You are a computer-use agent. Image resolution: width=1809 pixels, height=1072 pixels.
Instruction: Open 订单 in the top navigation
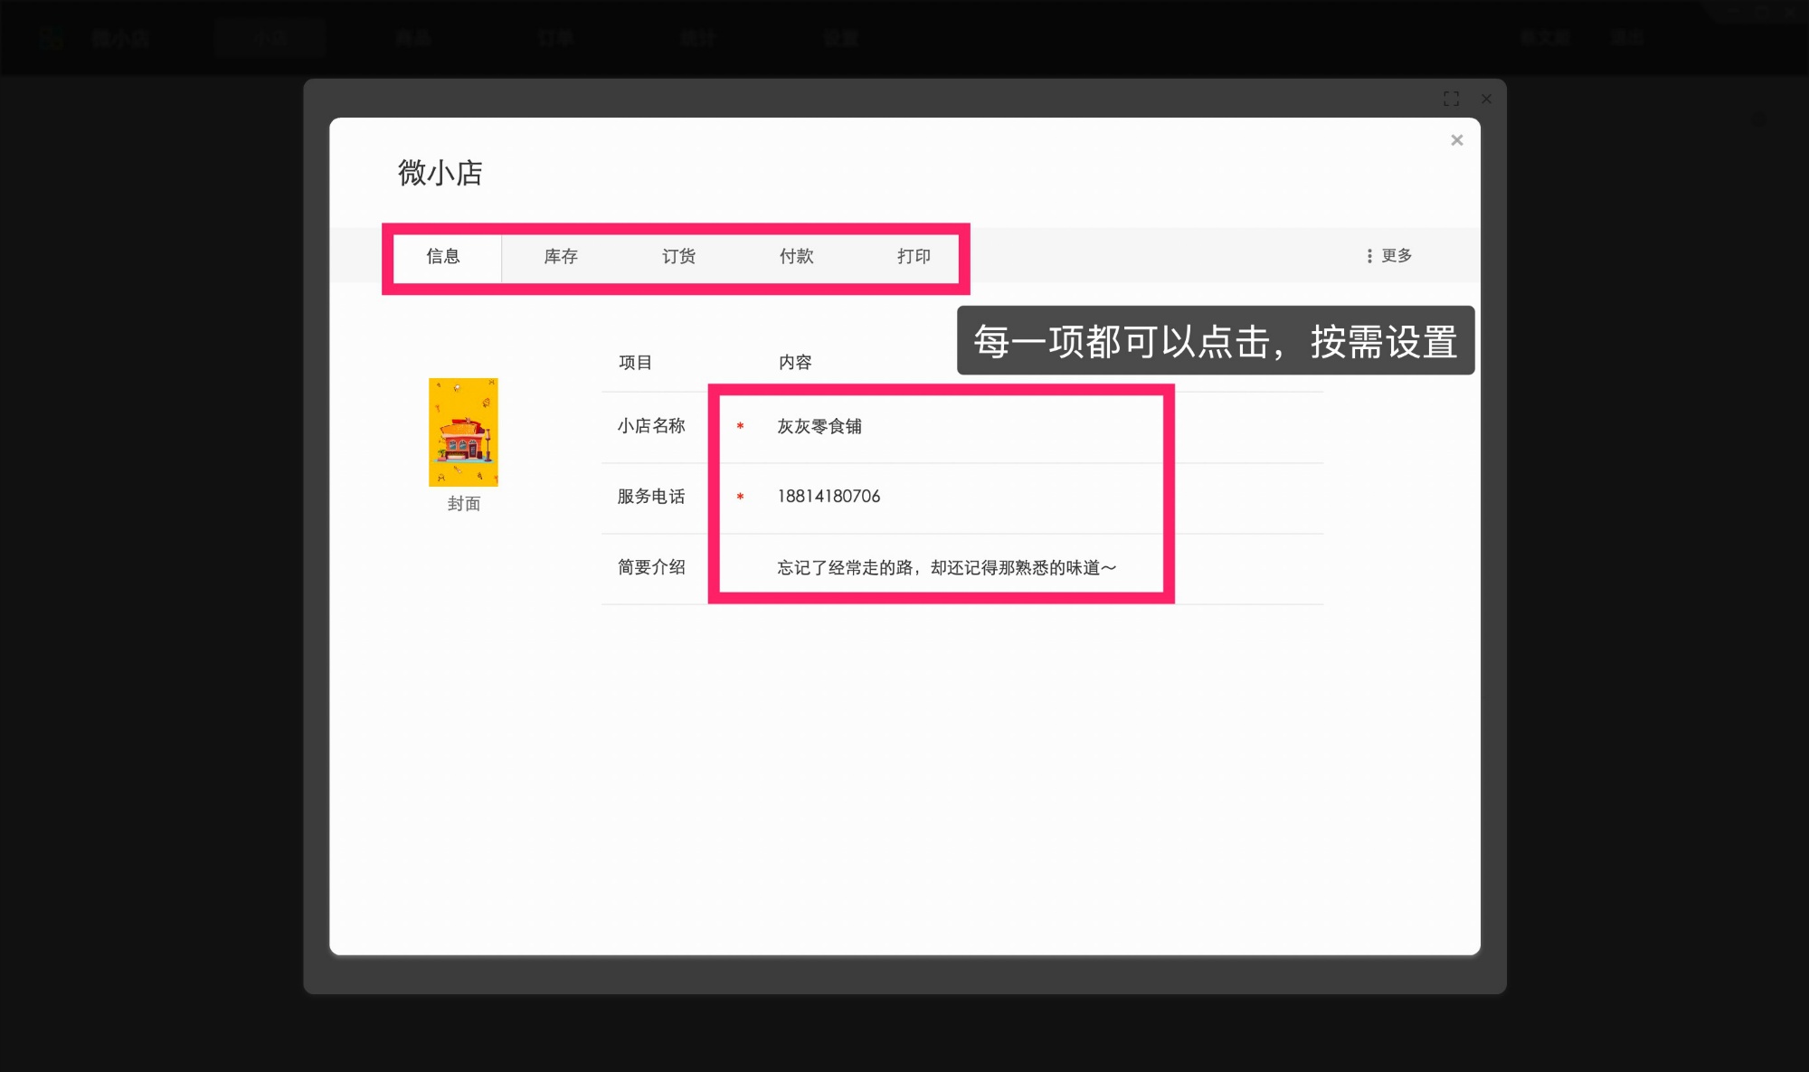(554, 37)
